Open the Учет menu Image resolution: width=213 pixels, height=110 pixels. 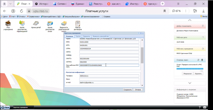(12, 17)
